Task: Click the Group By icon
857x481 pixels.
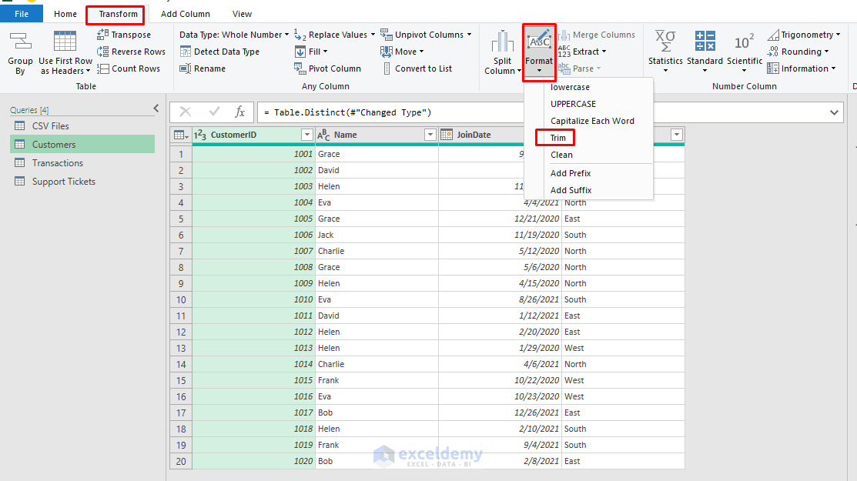Action: coord(20,42)
